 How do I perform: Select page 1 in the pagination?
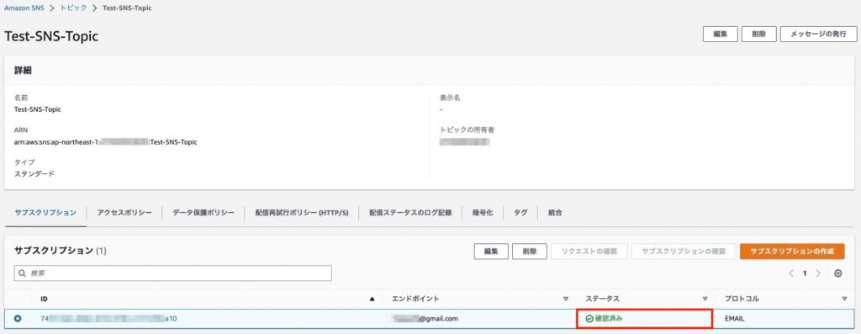point(805,273)
